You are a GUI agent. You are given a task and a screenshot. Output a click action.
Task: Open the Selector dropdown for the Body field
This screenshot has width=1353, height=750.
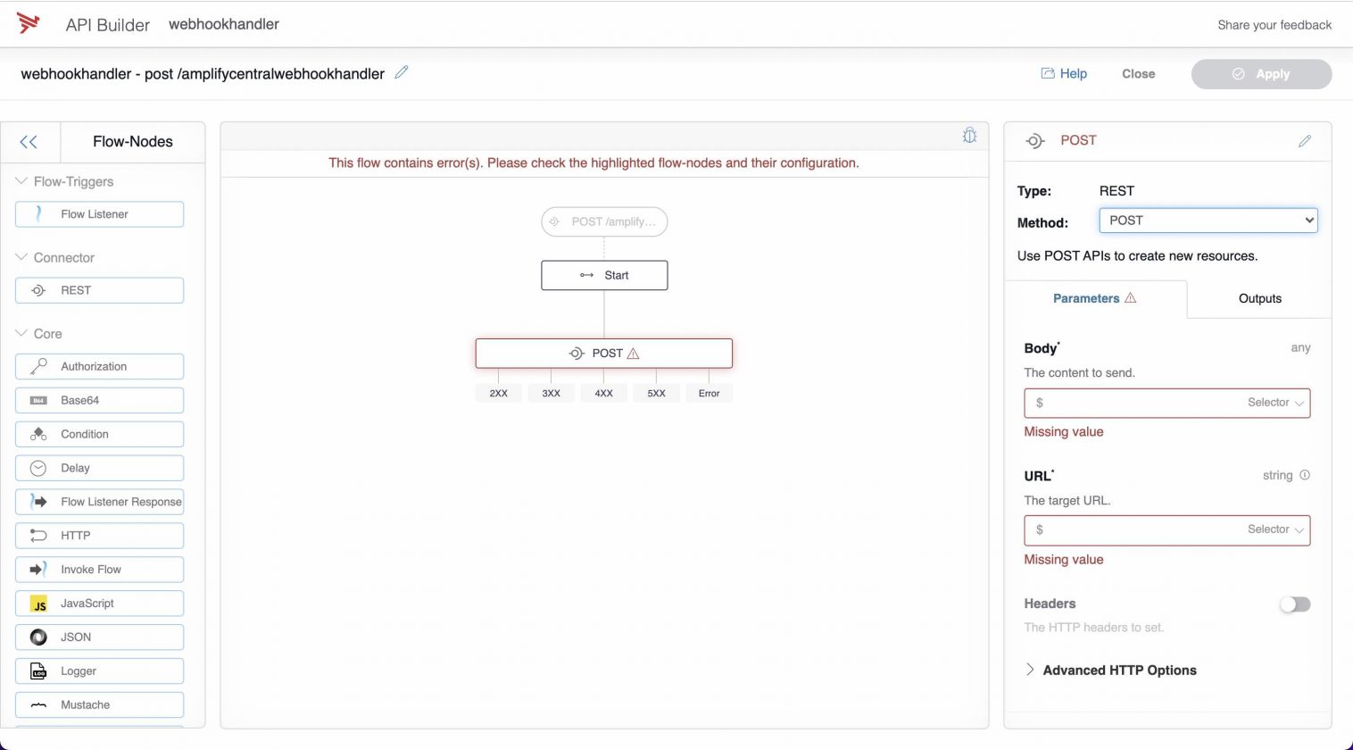(1274, 403)
